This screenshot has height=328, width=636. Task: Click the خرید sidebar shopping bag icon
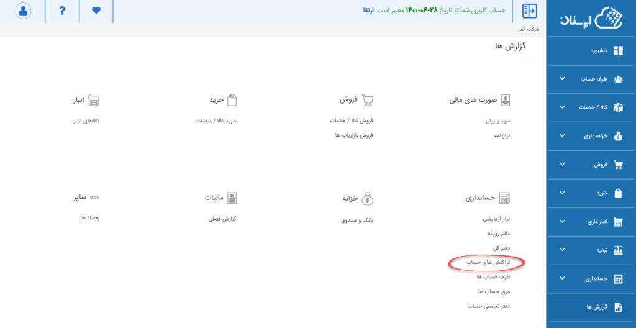coord(618,193)
